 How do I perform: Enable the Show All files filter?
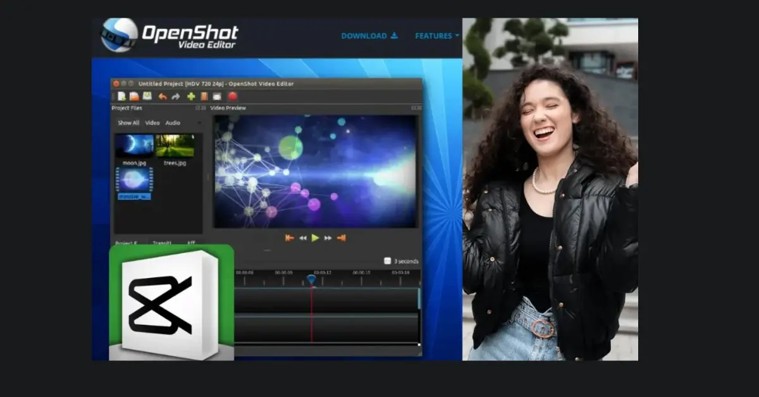pos(130,123)
